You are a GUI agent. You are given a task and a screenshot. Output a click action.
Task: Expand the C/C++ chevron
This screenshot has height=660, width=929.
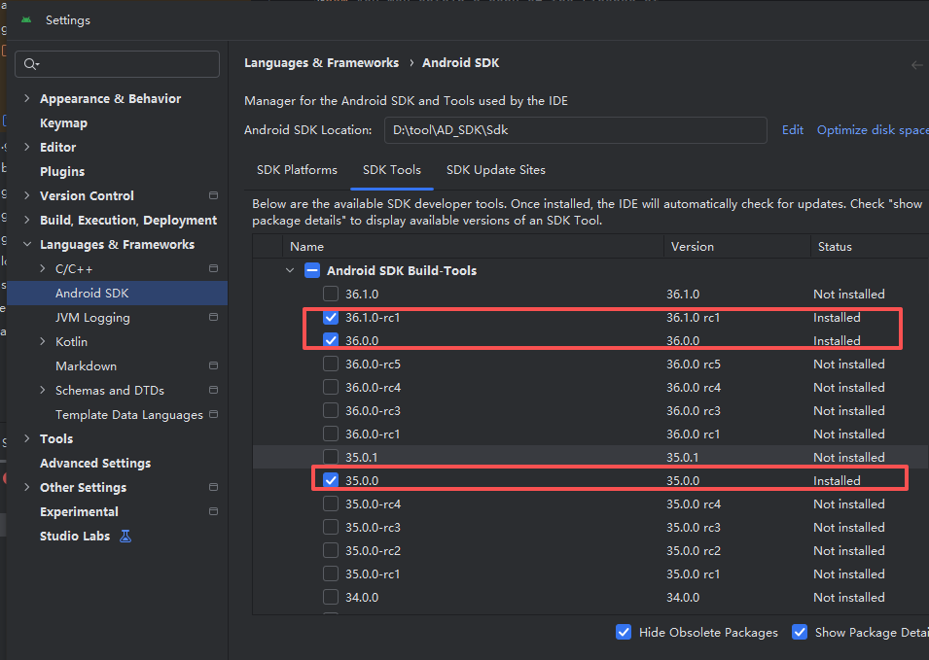pyautogui.click(x=42, y=268)
